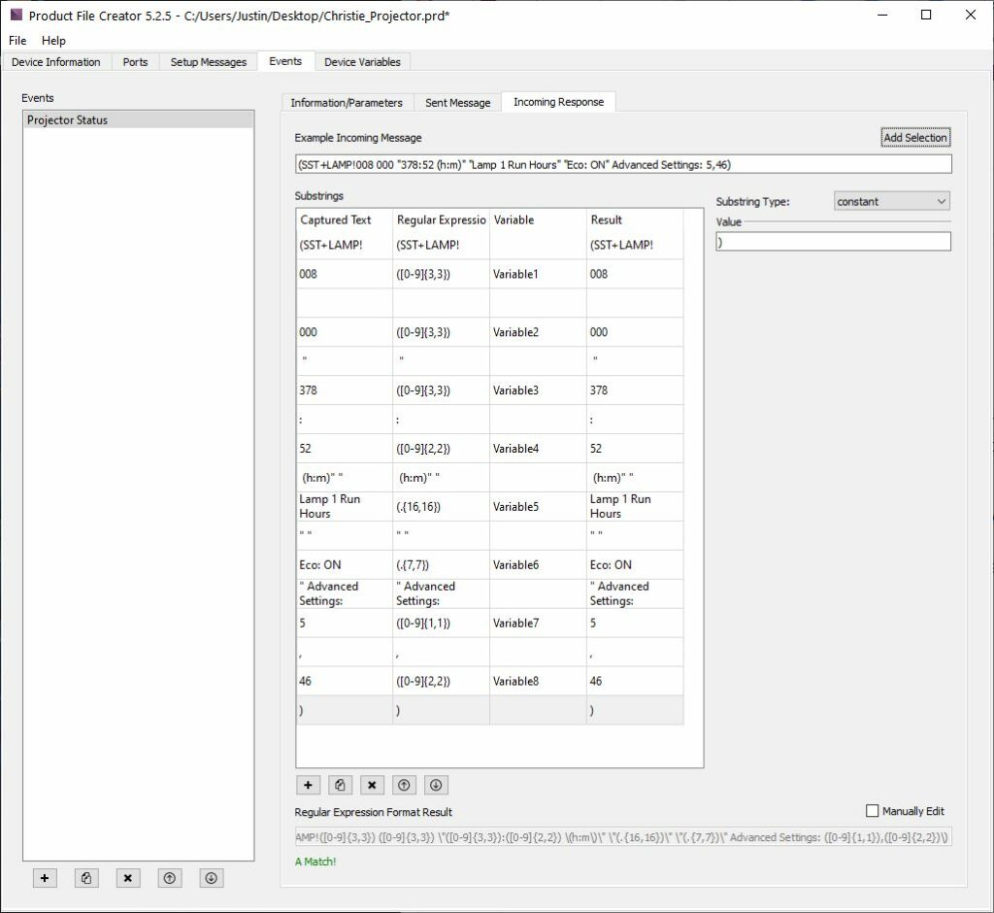Click the Result cell showing '52'
994x913 pixels.
point(635,449)
